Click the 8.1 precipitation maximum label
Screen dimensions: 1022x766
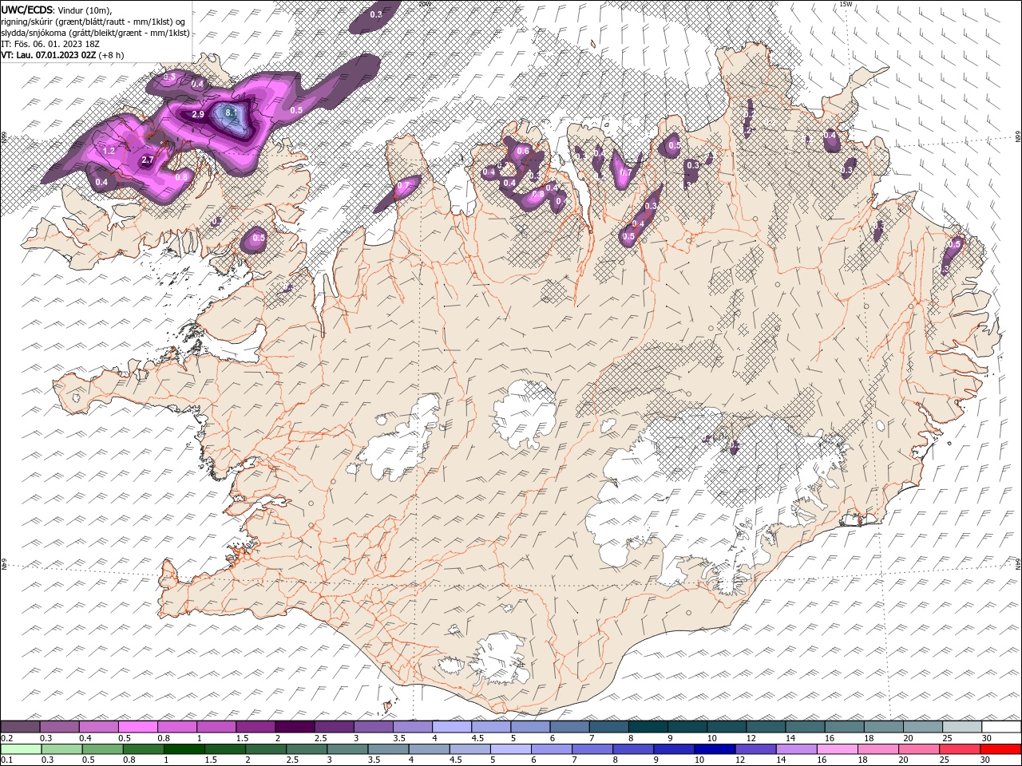(231, 113)
